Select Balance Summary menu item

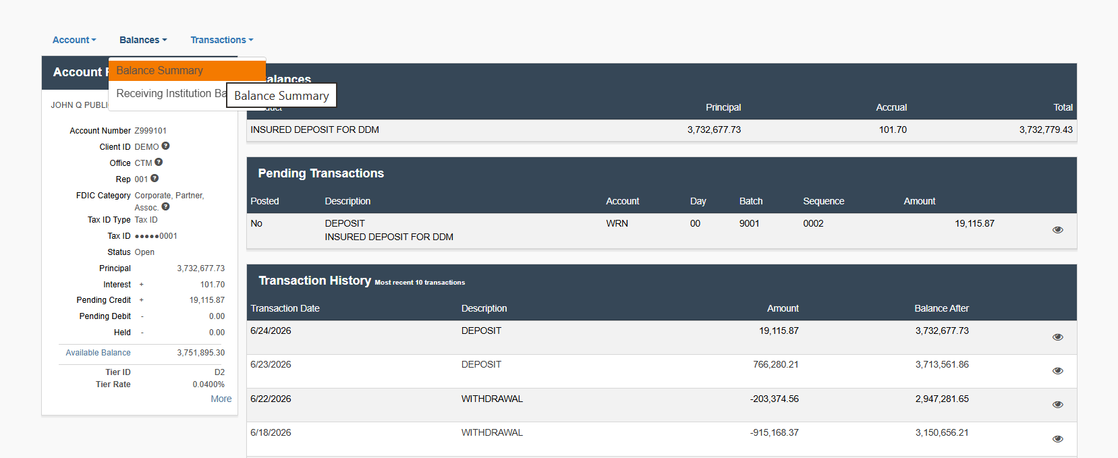[x=187, y=70]
